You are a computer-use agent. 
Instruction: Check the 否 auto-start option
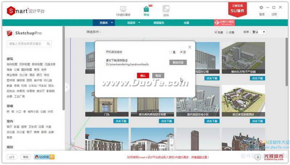[x=181, y=52]
